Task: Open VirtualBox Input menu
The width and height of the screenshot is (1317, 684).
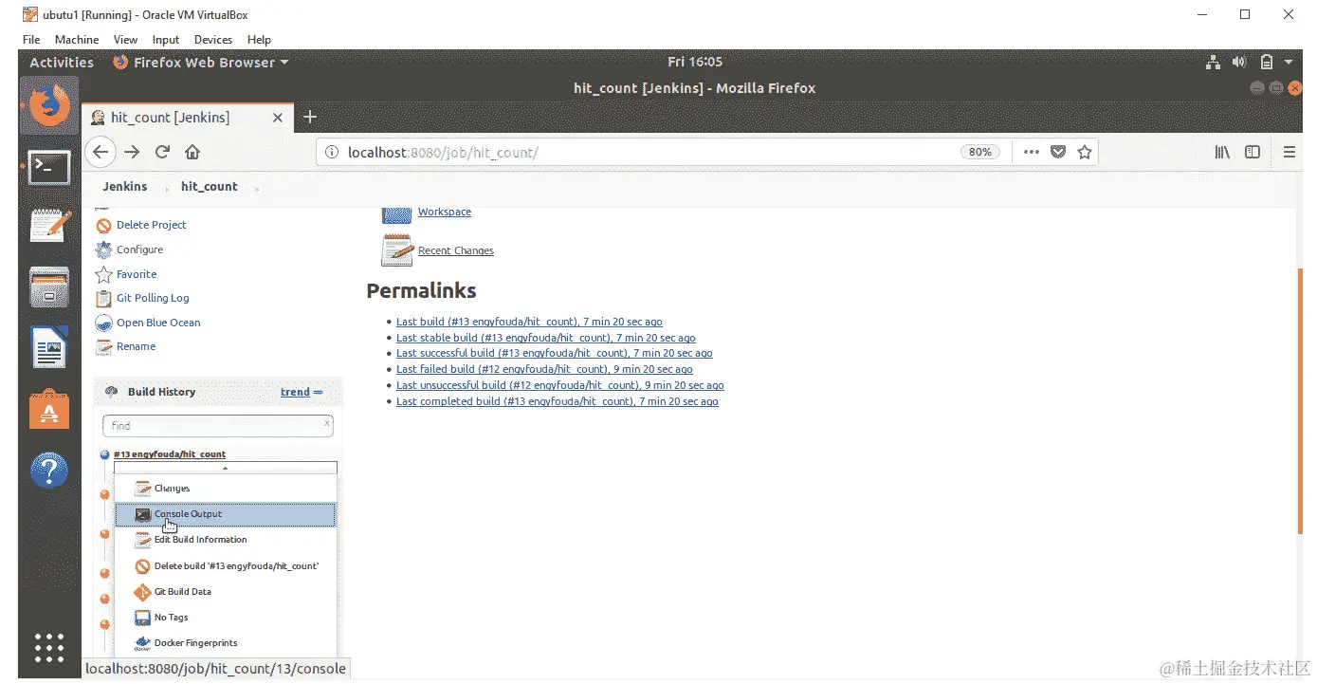Action: tap(166, 40)
